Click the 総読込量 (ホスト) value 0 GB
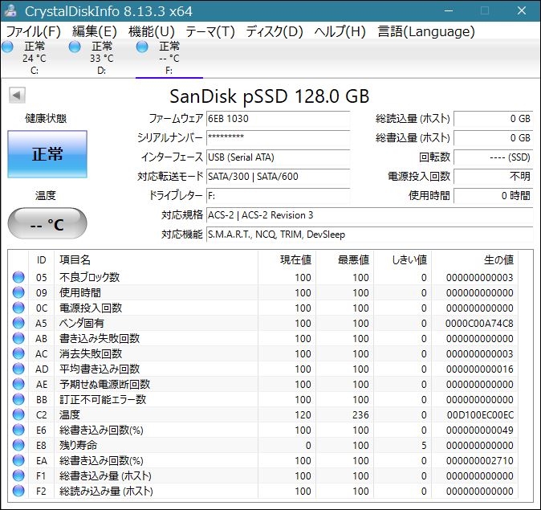The width and height of the screenshot is (541, 510). click(494, 119)
